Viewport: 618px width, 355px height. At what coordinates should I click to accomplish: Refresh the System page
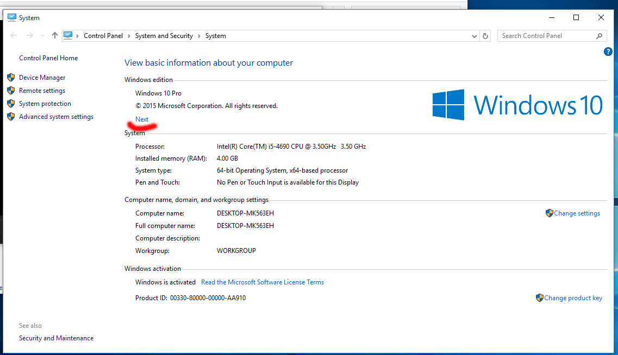click(485, 36)
